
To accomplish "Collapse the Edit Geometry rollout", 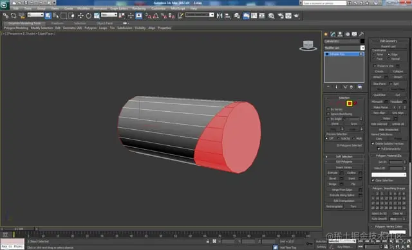I will click(x=389, y=41).
